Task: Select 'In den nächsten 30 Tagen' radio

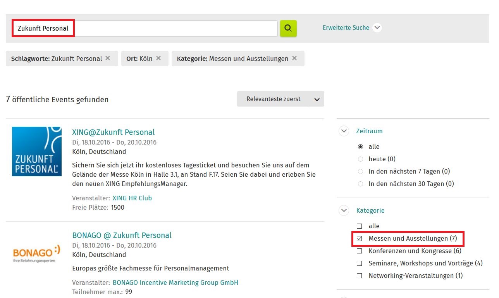Action: (360, 184)
